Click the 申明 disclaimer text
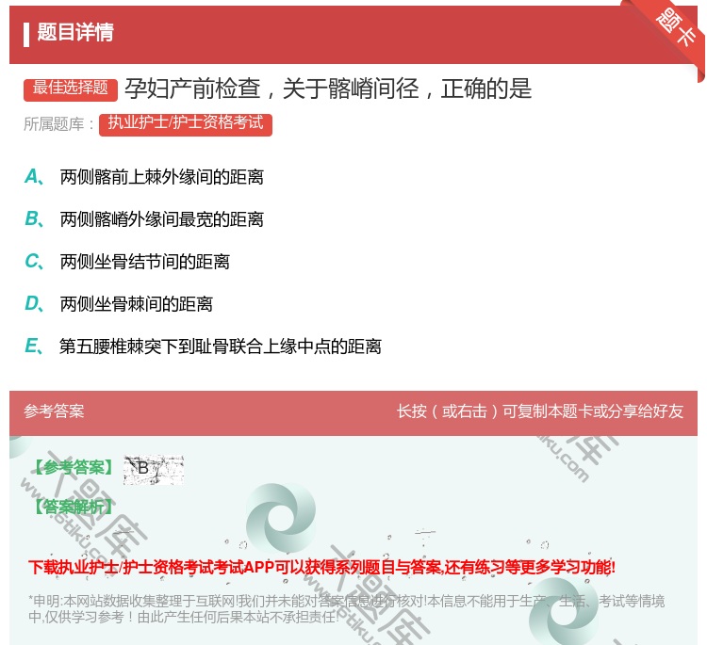 pyautogui.click(x=346, y=608)
